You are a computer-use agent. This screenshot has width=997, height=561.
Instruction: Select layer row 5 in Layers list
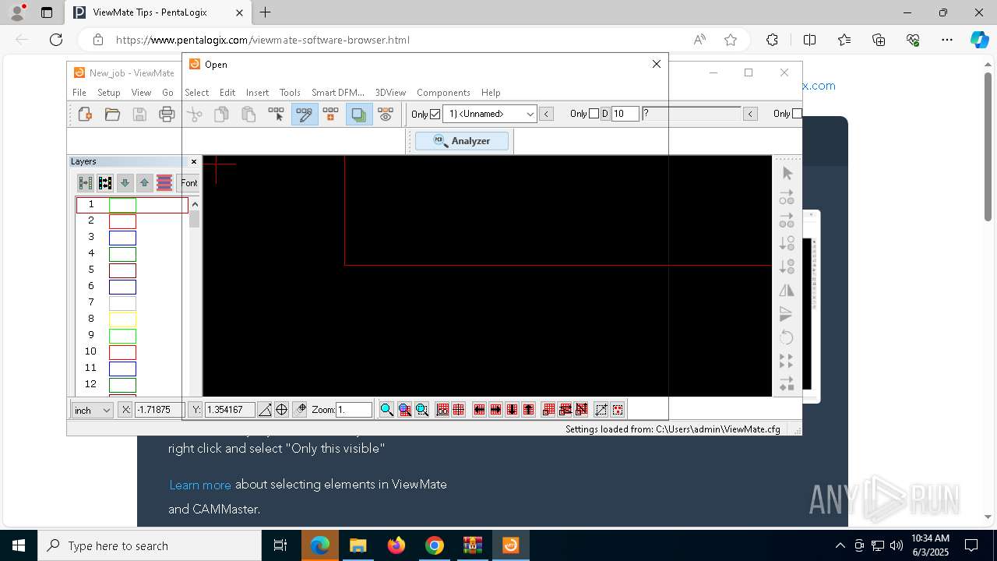[x=132, y=270]
